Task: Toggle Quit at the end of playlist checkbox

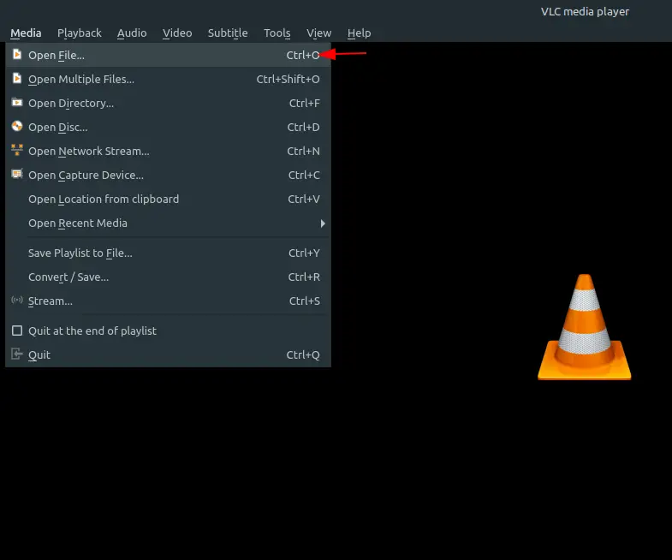Action: coord(17,331)
